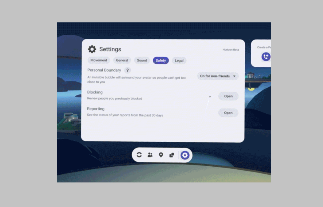
Task: Expand the On for non-friends dropdown
Action: click(218, 76)
